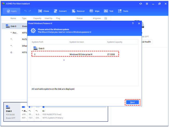This screenshot has width=169, height=127.
Task: Open the Wipe tool
Action: click(94, 11)
